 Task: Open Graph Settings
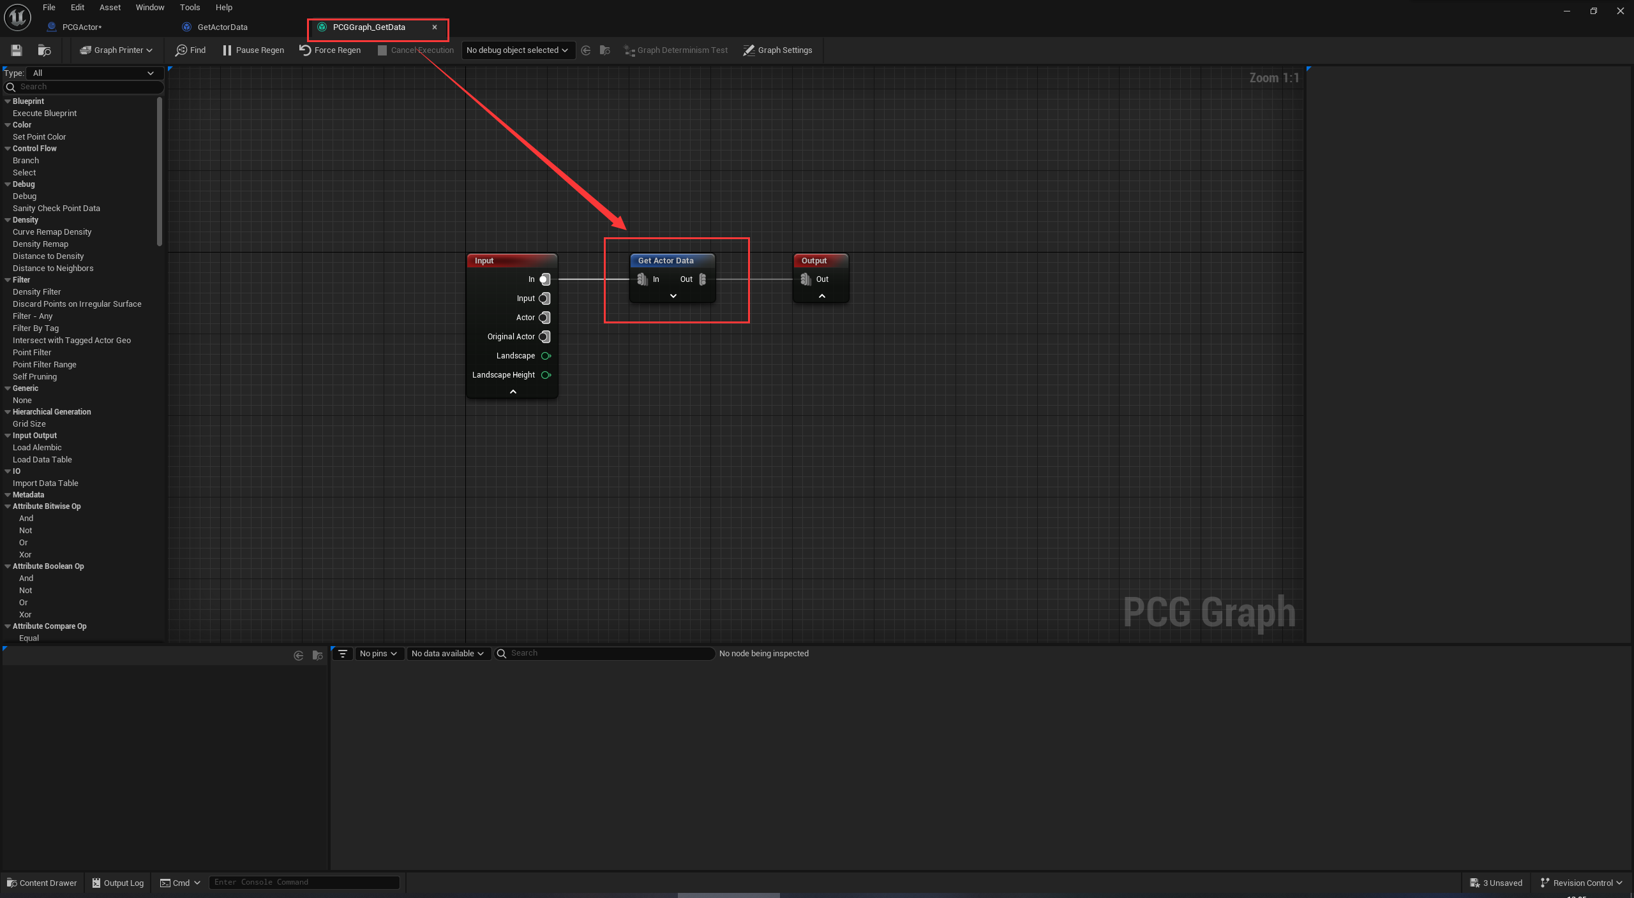pyautogui.click(x=777, y=50)
